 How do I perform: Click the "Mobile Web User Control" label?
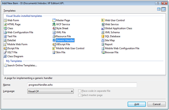tap(70, 48)
